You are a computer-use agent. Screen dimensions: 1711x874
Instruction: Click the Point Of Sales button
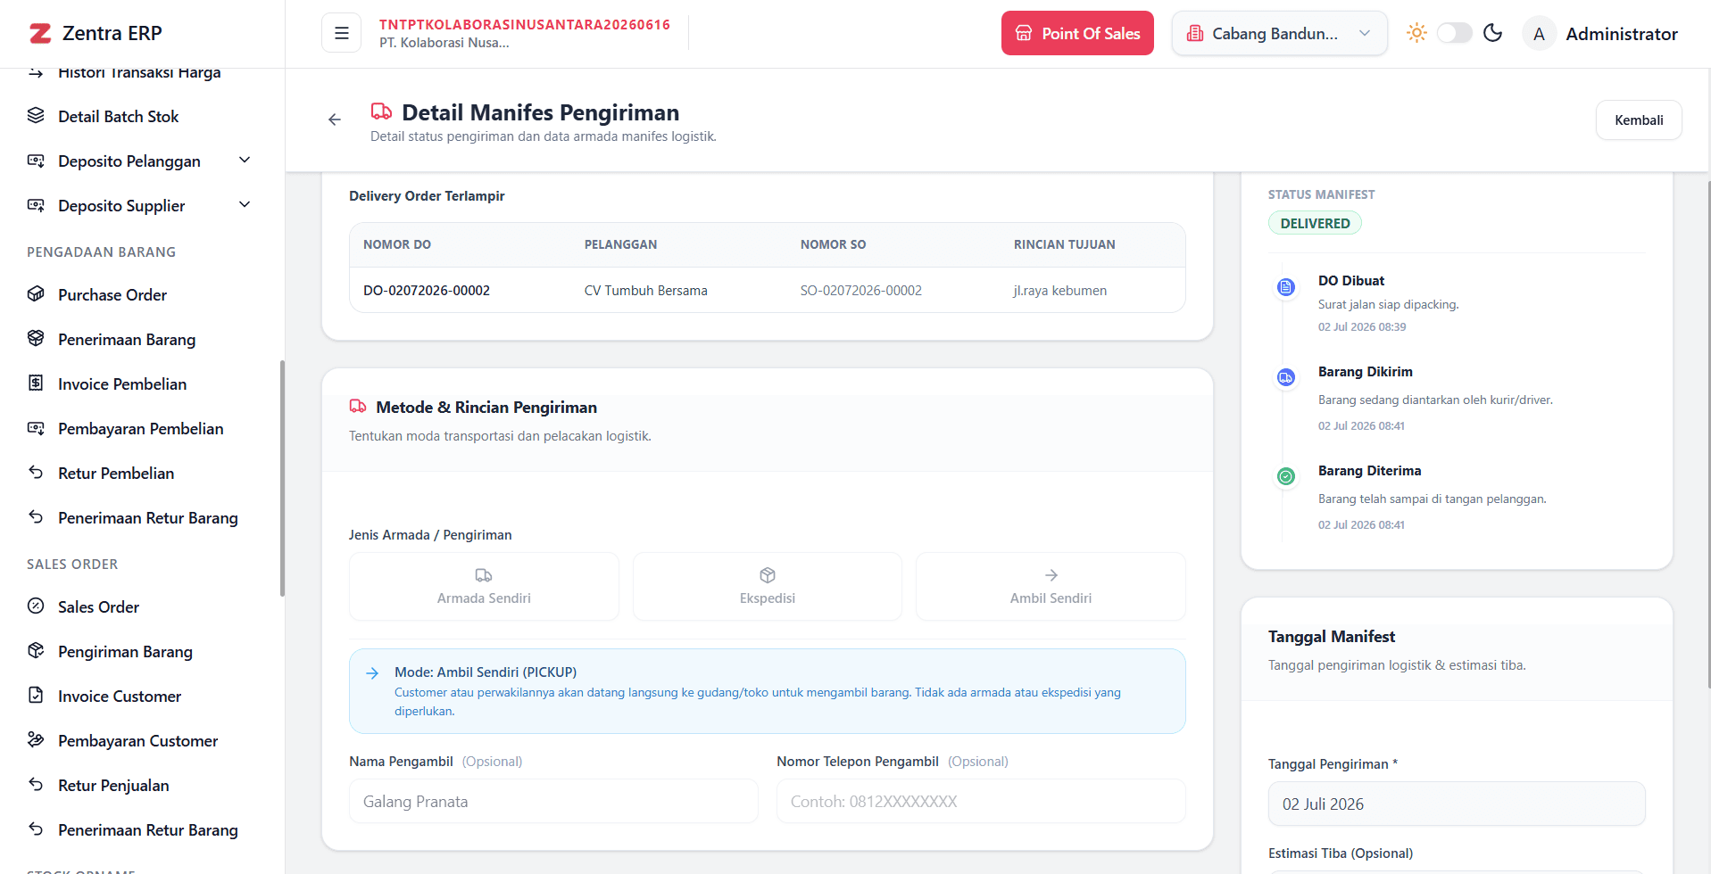coord(1077,33)
